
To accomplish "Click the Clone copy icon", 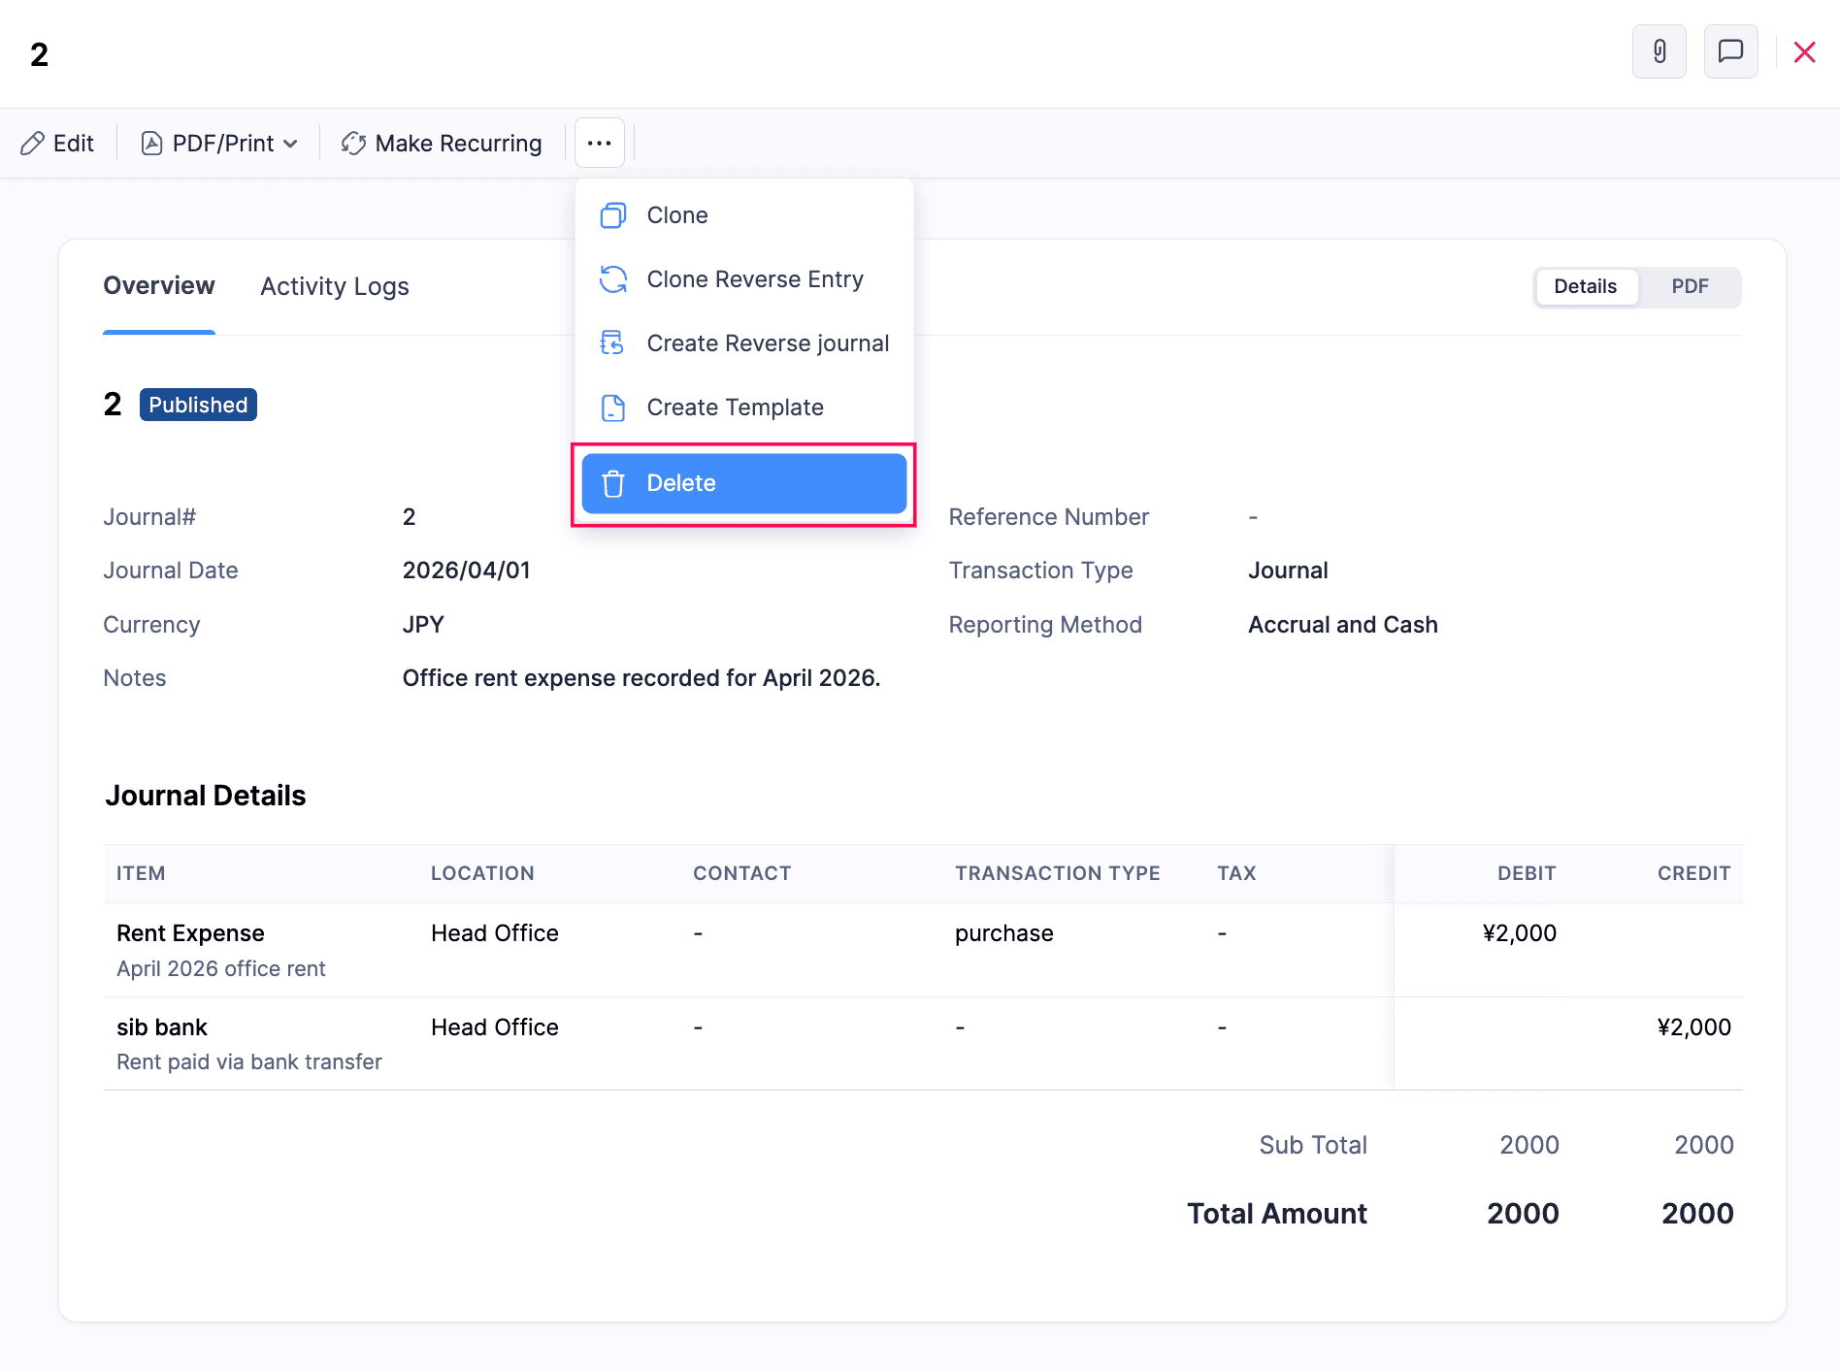I will point(612,215).
